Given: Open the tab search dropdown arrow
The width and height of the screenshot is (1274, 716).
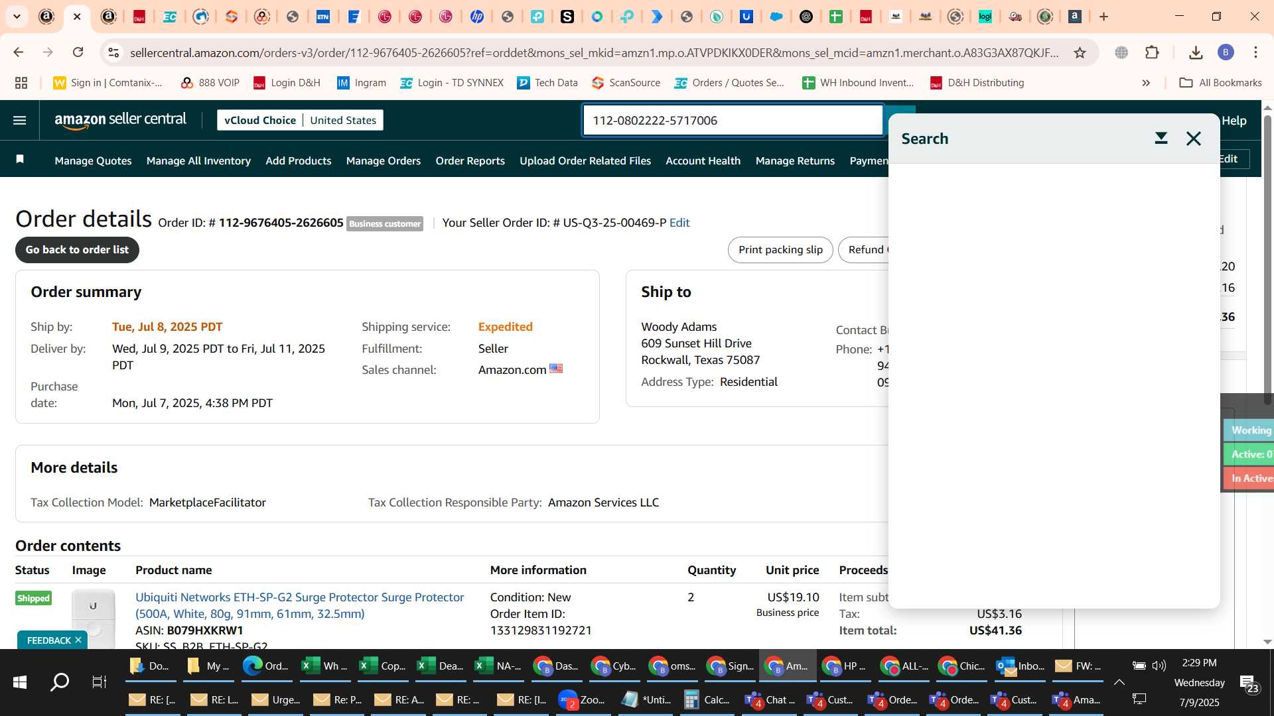Looking at the screenshot, I should 17,17.
